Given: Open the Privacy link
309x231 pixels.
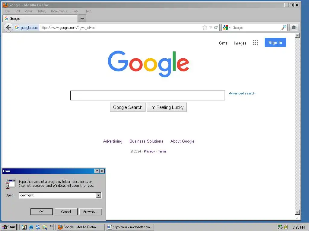Looking at the screenshot, I should [x=149, y=151].
